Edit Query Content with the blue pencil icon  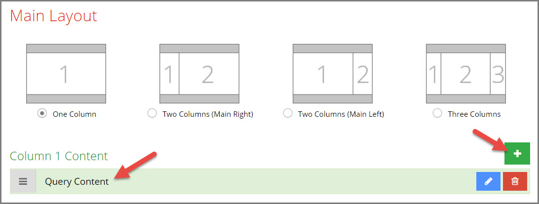(488, 181)
